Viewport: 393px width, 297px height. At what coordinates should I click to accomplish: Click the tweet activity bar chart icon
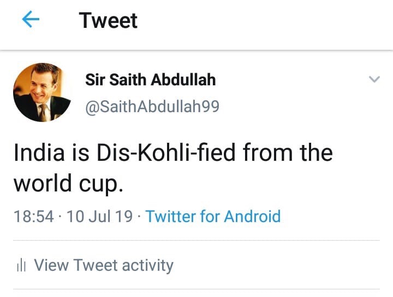click(x=21, y=266)
